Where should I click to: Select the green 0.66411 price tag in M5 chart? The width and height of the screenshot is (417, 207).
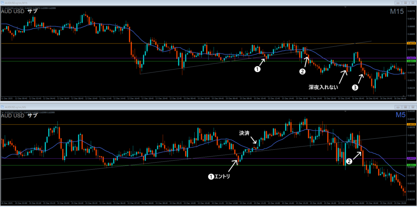point(411,165)
